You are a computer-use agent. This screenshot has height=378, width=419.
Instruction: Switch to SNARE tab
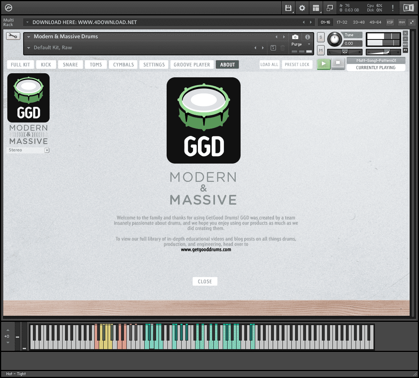coord(70,64)
